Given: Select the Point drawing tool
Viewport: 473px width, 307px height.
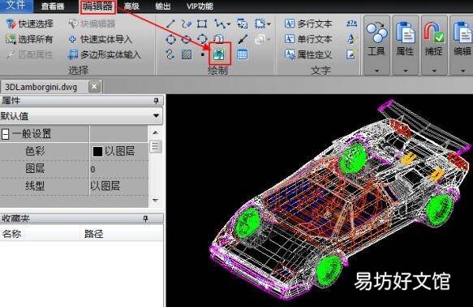Looking at the screenshot, I should (x=202, y=54).
